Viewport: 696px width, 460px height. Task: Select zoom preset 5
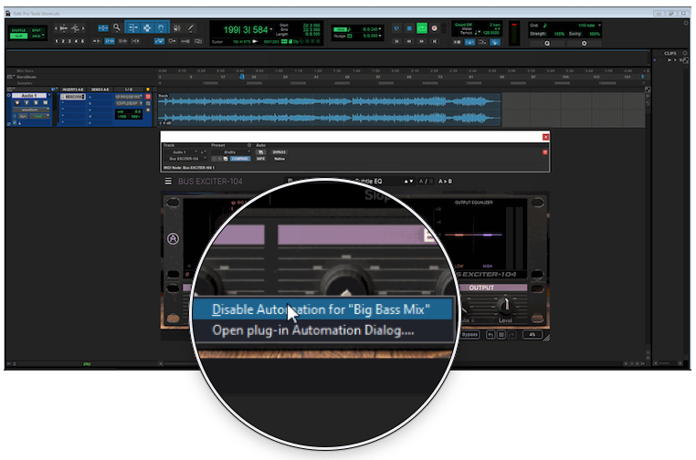point(82,41)
